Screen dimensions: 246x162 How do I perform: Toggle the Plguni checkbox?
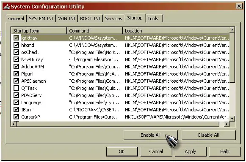(16, 74)
